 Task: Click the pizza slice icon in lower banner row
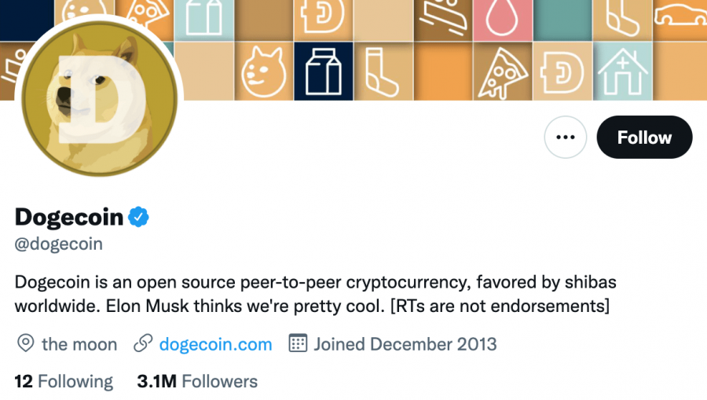tap(503, 72)
